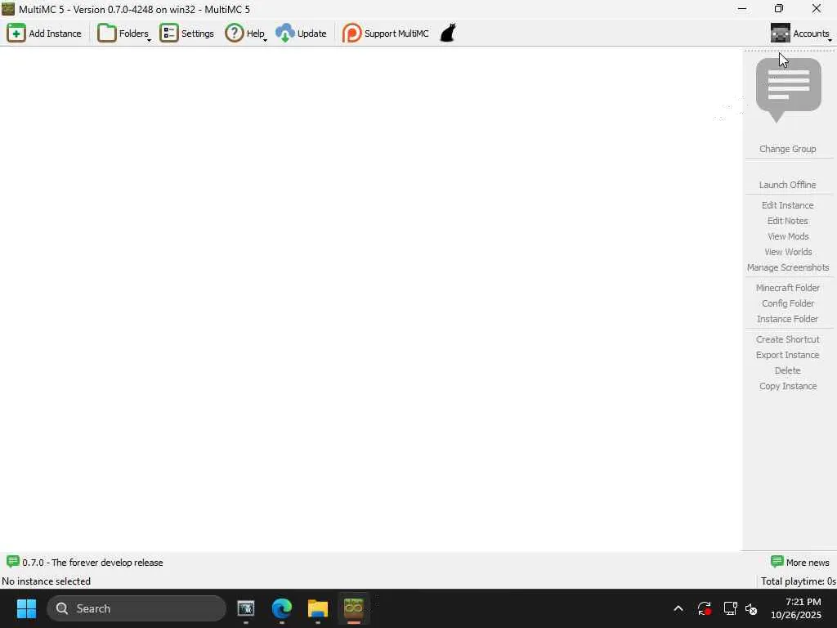Click the MultiMC title bar app icon
Screen dimensions: 837x628
tap(8, 9)
